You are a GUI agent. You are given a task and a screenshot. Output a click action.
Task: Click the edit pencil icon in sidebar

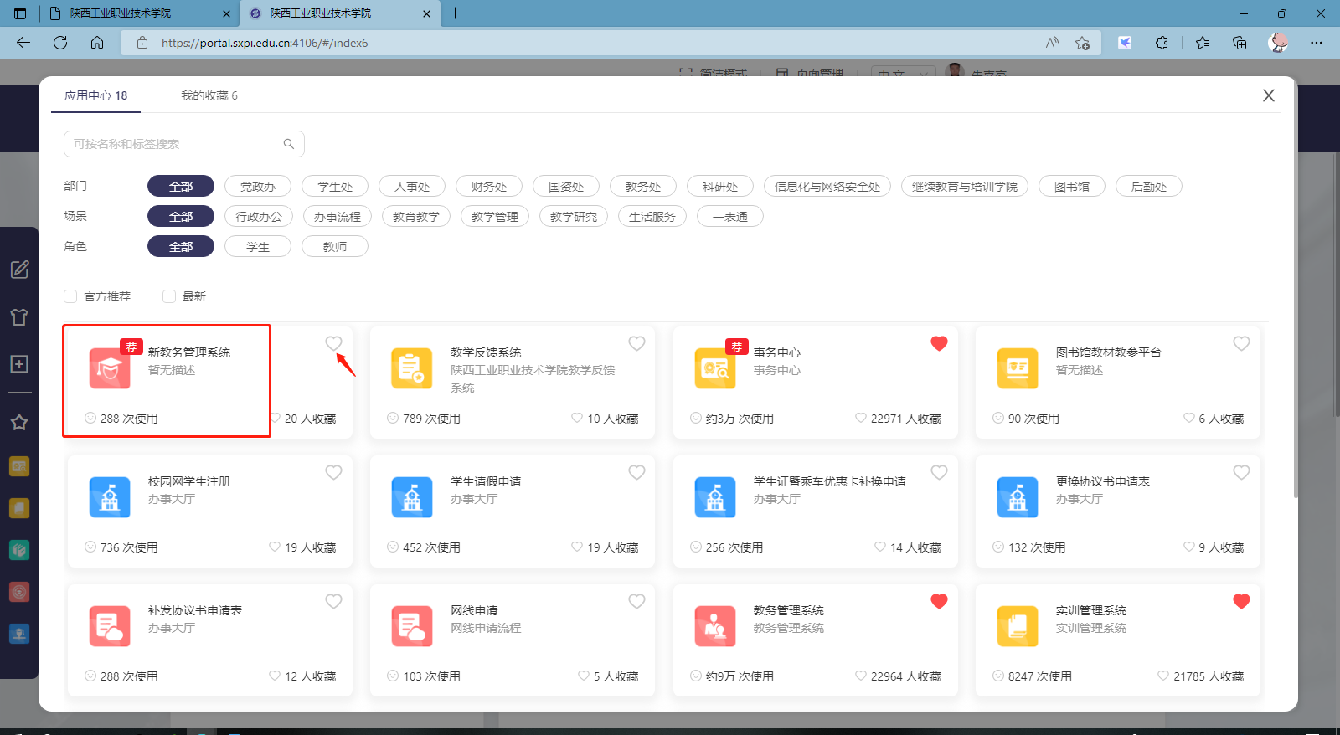[19, 270]
